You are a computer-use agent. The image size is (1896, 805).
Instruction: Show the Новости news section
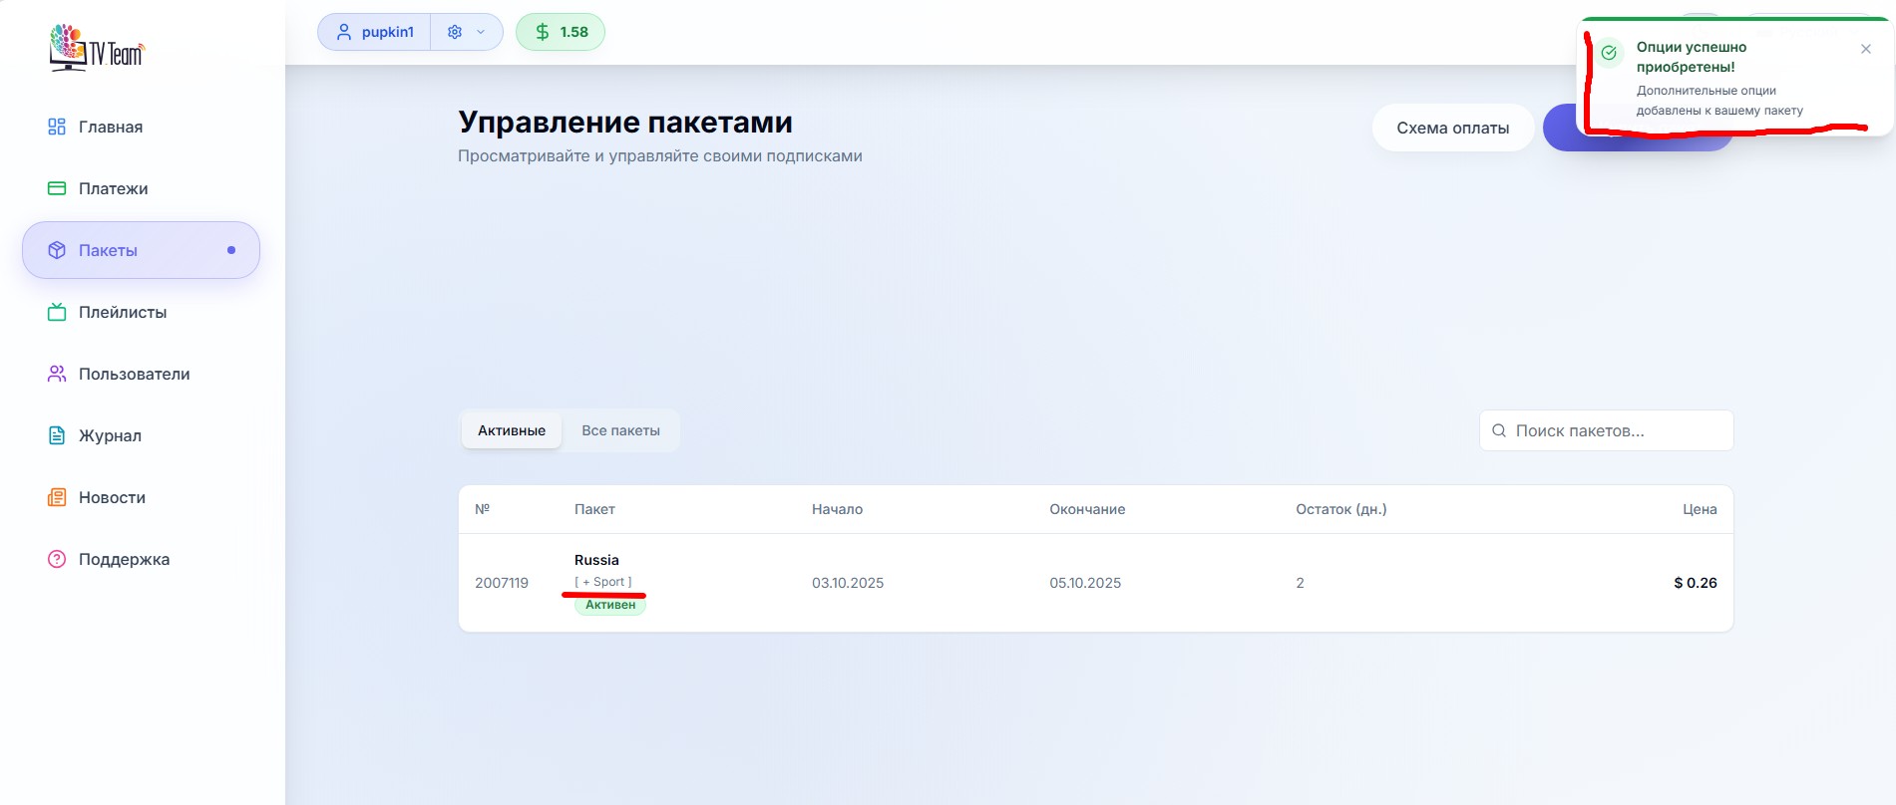(112, 497)
